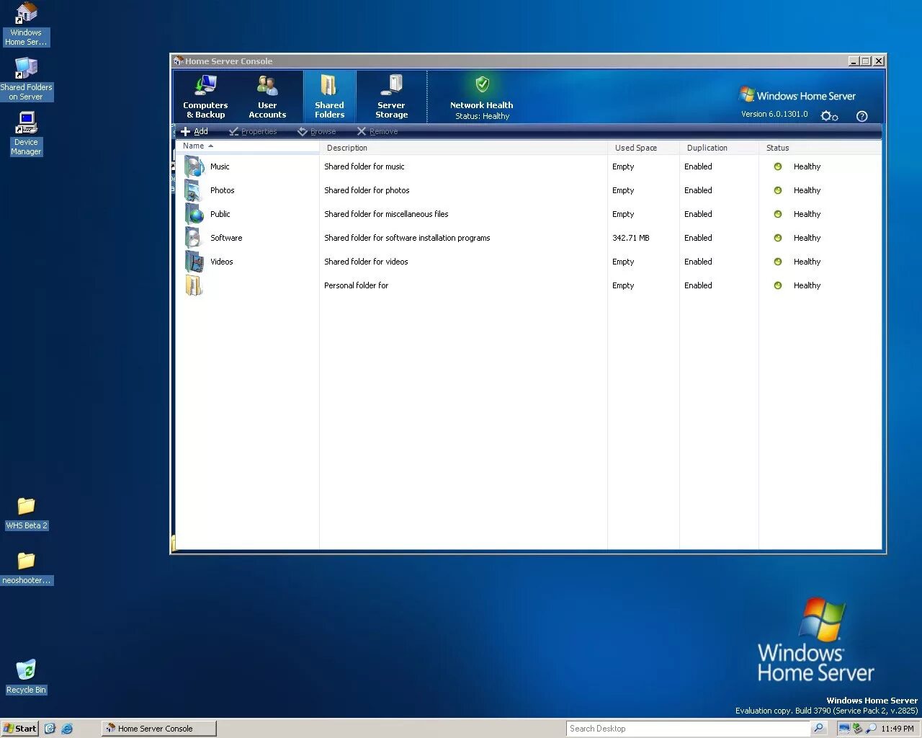The width and height of the screenshot is (922, 738).
Task: Click the Public folder name
Action: (220, 214)
